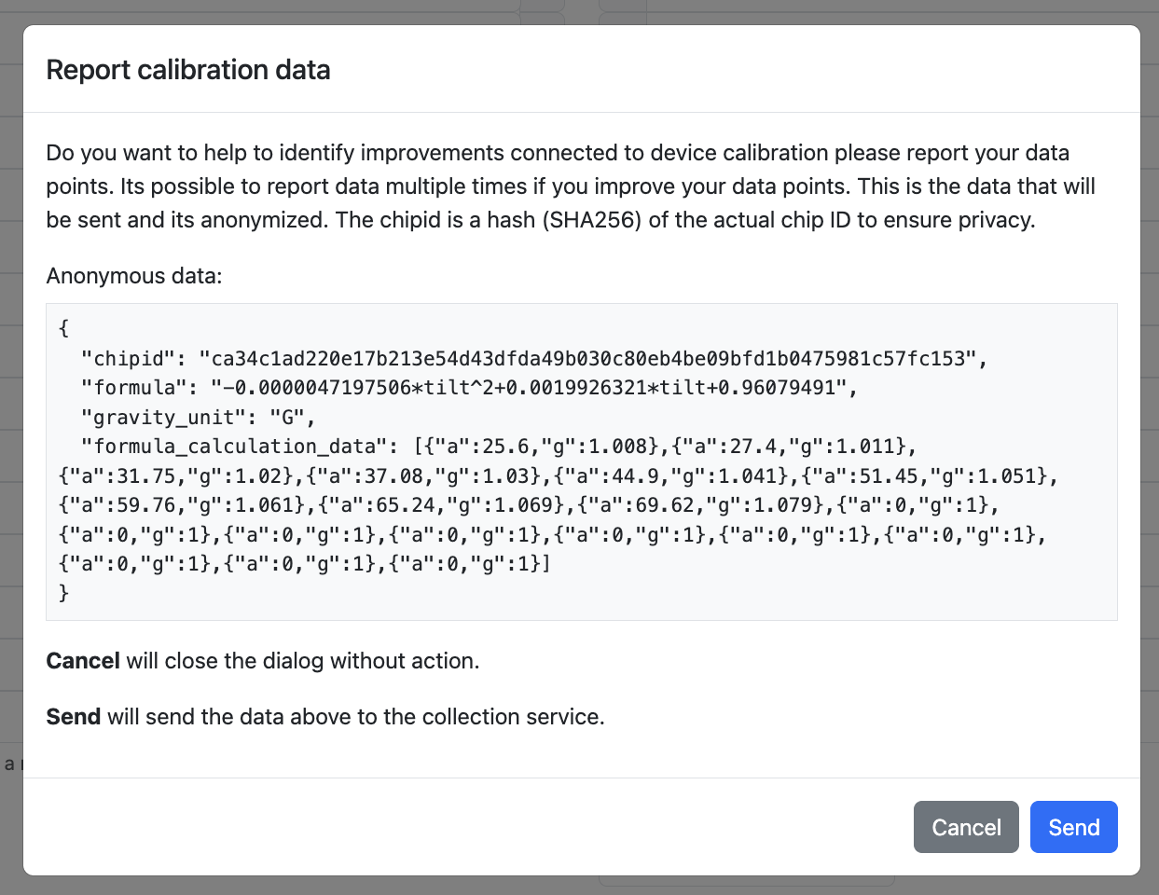Viewport: 1159px width, 895px height.
Task: Click the blue Send button
Action: click(1073, 827)
